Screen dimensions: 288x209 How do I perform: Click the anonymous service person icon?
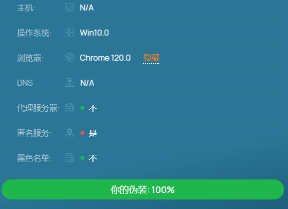pos(69,133)
